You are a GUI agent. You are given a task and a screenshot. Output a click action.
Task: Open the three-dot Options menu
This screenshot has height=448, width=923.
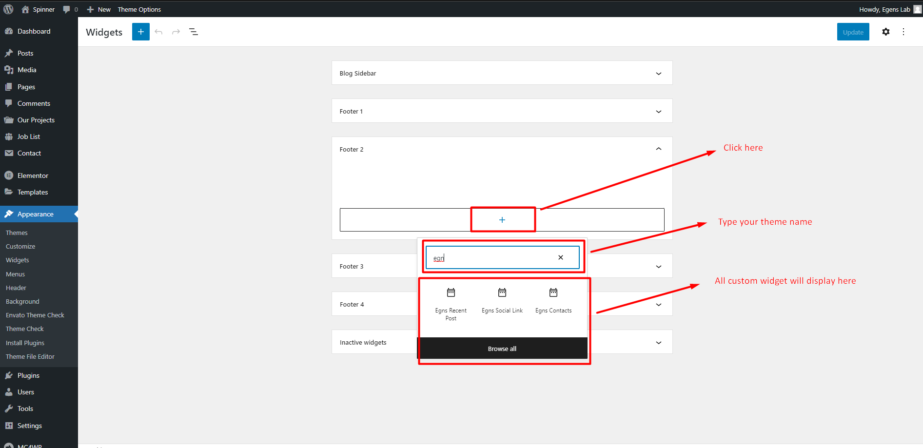(903, 32)
